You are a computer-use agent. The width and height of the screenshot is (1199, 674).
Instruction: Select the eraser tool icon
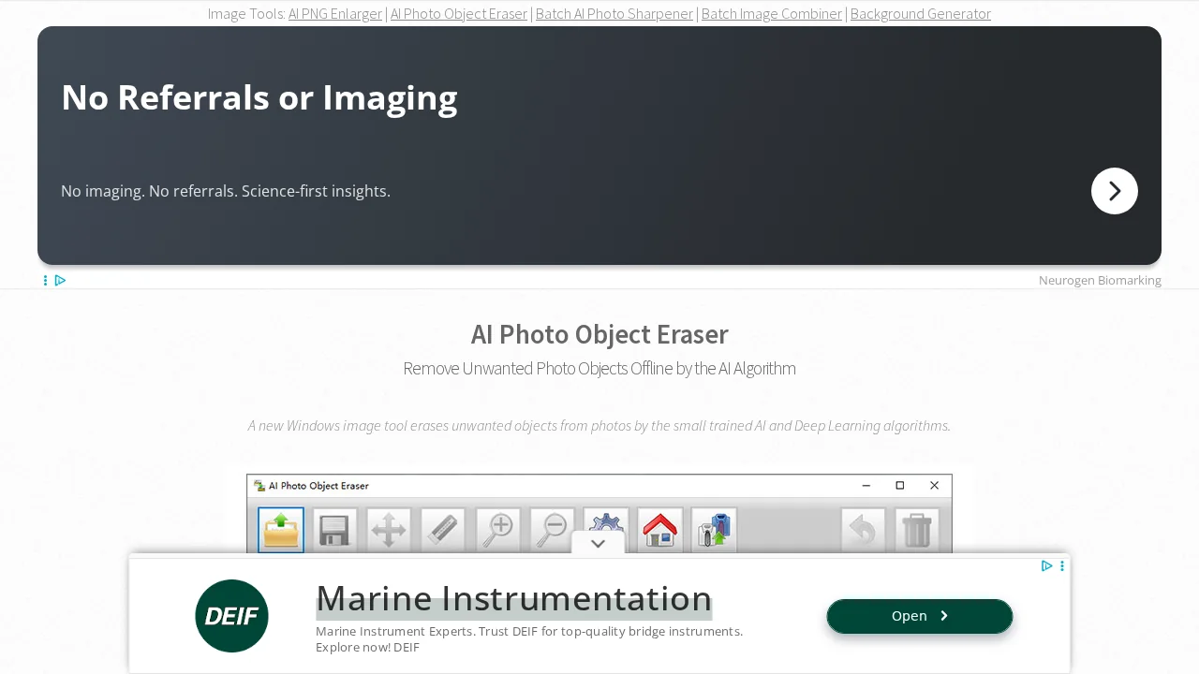point(443,530)
